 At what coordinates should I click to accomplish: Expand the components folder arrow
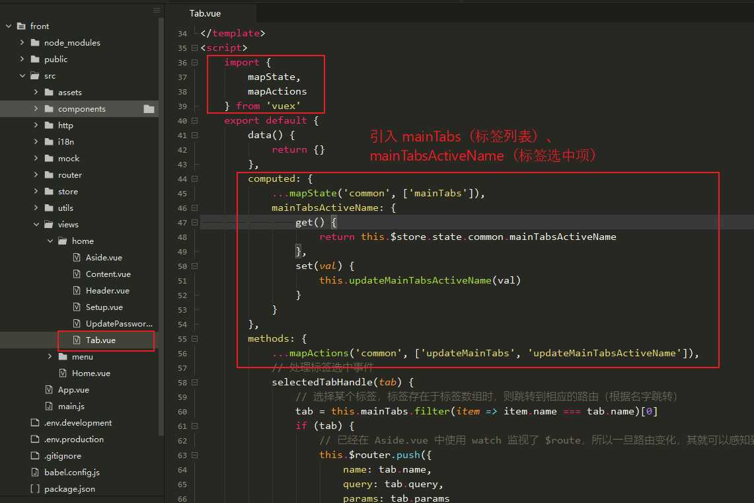coord(36,108)
